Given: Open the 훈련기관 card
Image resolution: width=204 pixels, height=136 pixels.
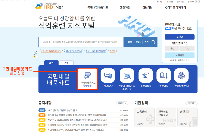Looking at the screenshot, I should pyautogui.click(x=187, y=117).
